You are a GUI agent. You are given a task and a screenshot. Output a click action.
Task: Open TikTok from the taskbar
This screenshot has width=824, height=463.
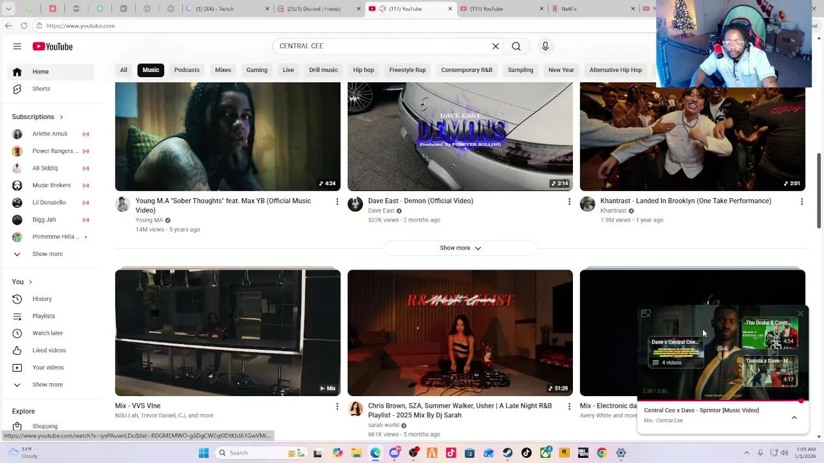coord(526,453)
